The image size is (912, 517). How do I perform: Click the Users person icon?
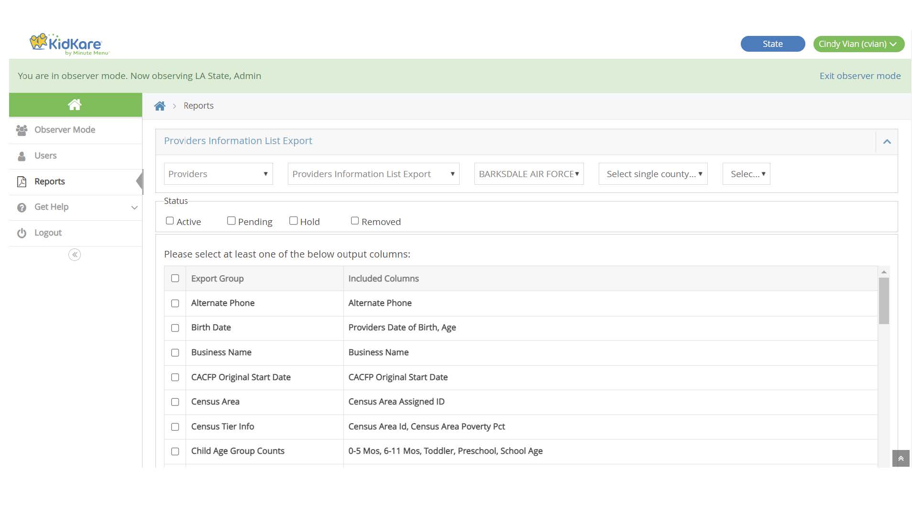click(x=22, y=156)
